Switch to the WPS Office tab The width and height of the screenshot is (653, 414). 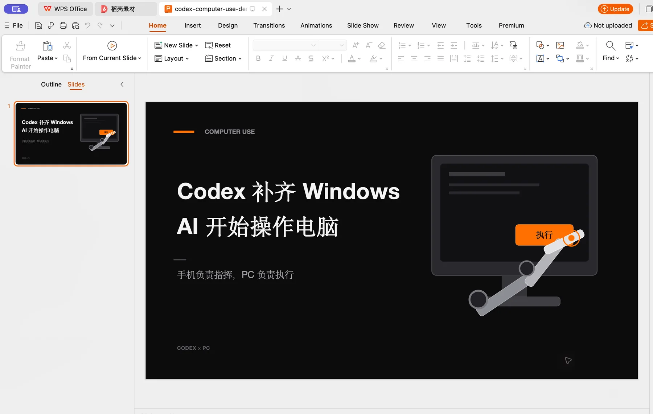pyautogui.click(x=65, y=9)
